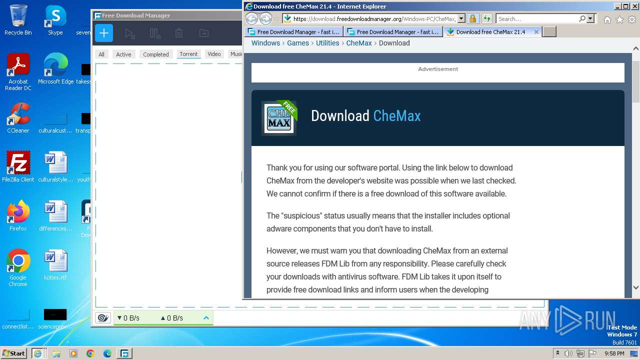Click the Windows breadcrumb link
Viewport: 640px width, 360px height.
click(265, 43)
